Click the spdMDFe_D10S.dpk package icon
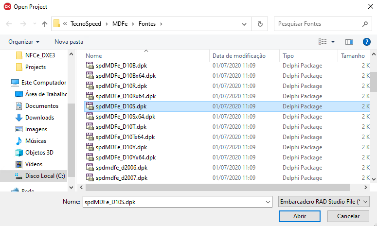This screenshot has width=377, height=226. [x=90, y=106]
